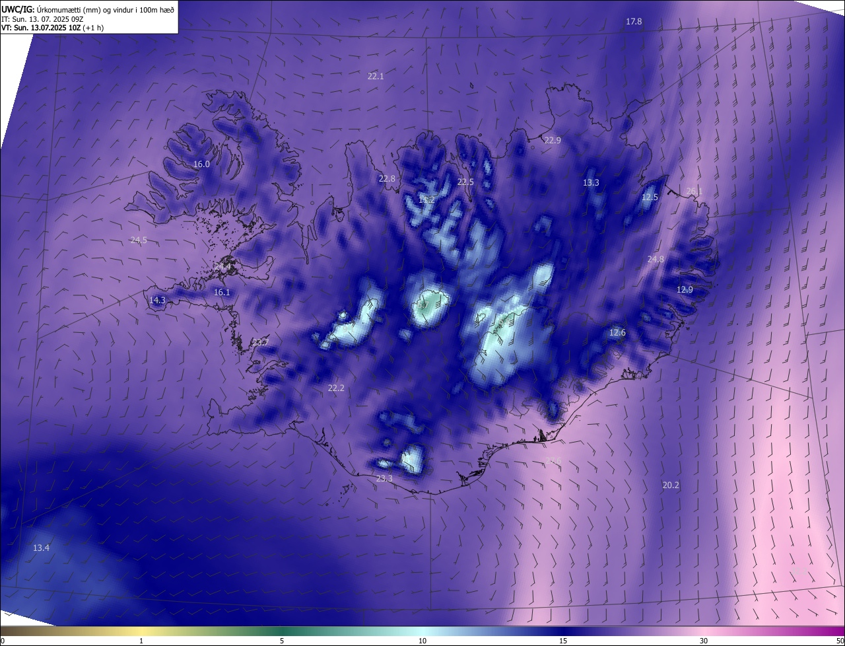Click the 24.4 value on the map

[x=222, y=267]
